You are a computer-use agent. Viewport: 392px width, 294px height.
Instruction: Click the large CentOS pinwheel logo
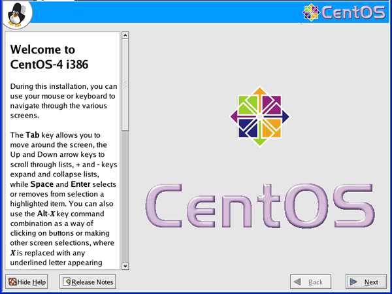(x=260, y=116)
